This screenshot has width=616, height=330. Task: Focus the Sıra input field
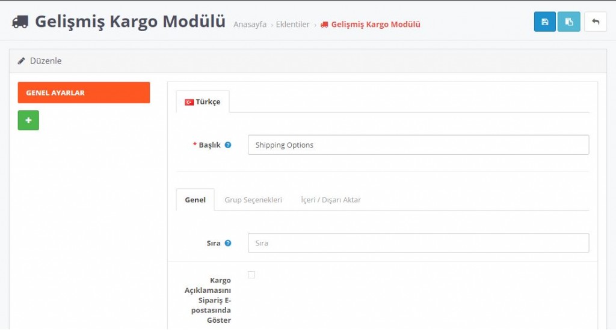pos(418,243)
